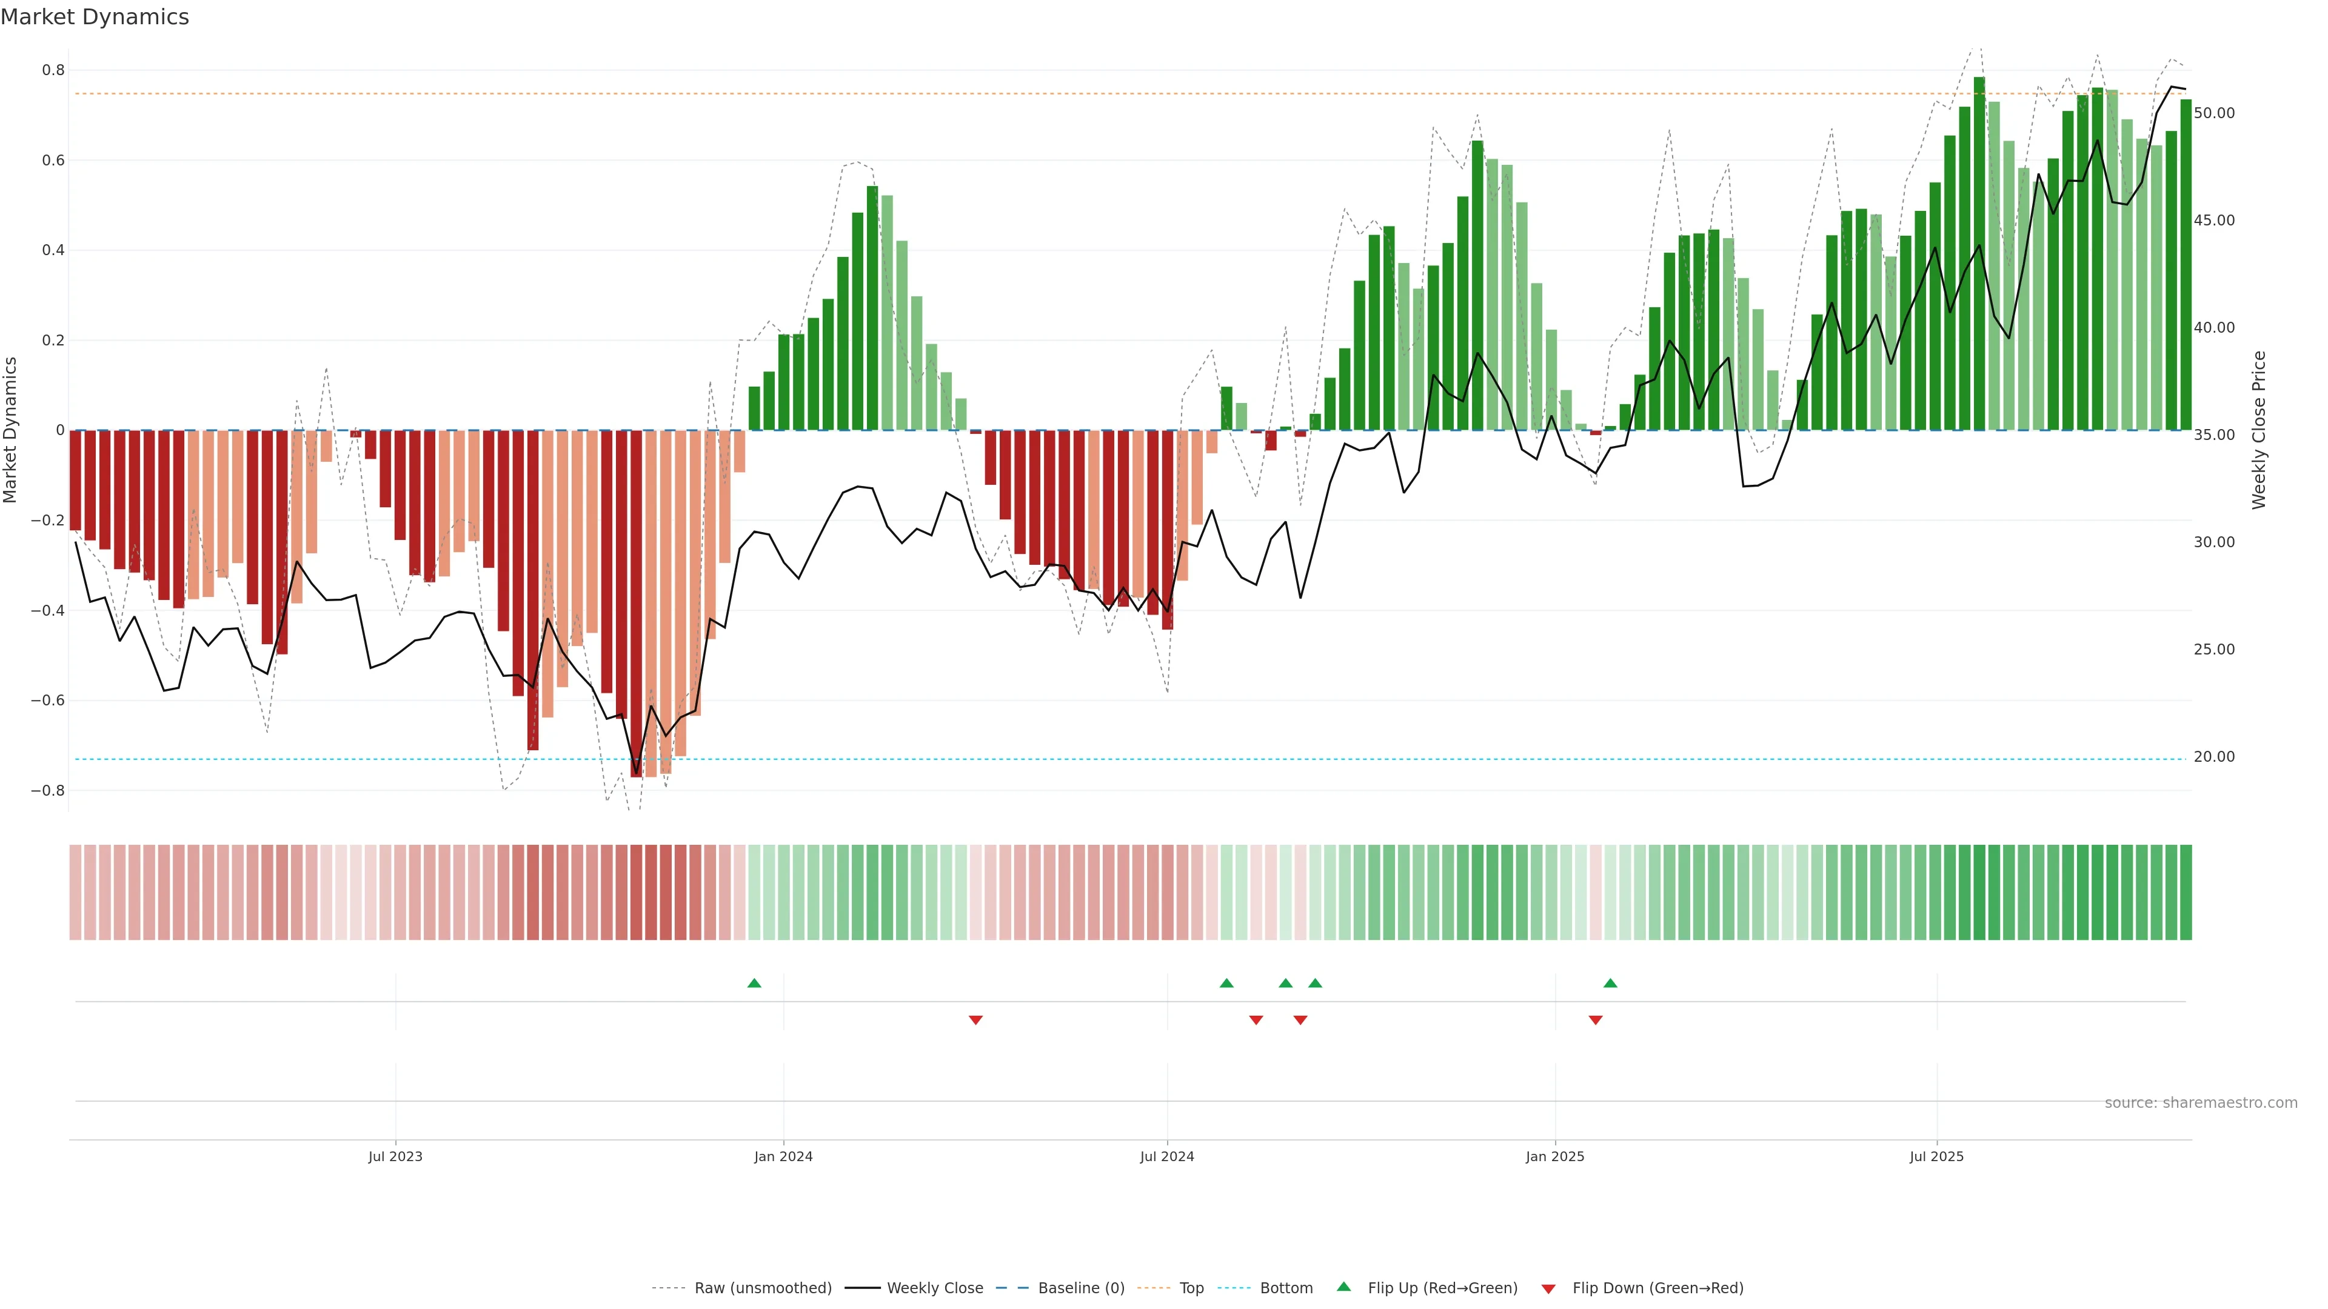Screen dimensions: 2328x1309
Task: Toggle the Raw (unsmoothed) legend entry
Action: pyautogui.click(x=763, y=1287)
